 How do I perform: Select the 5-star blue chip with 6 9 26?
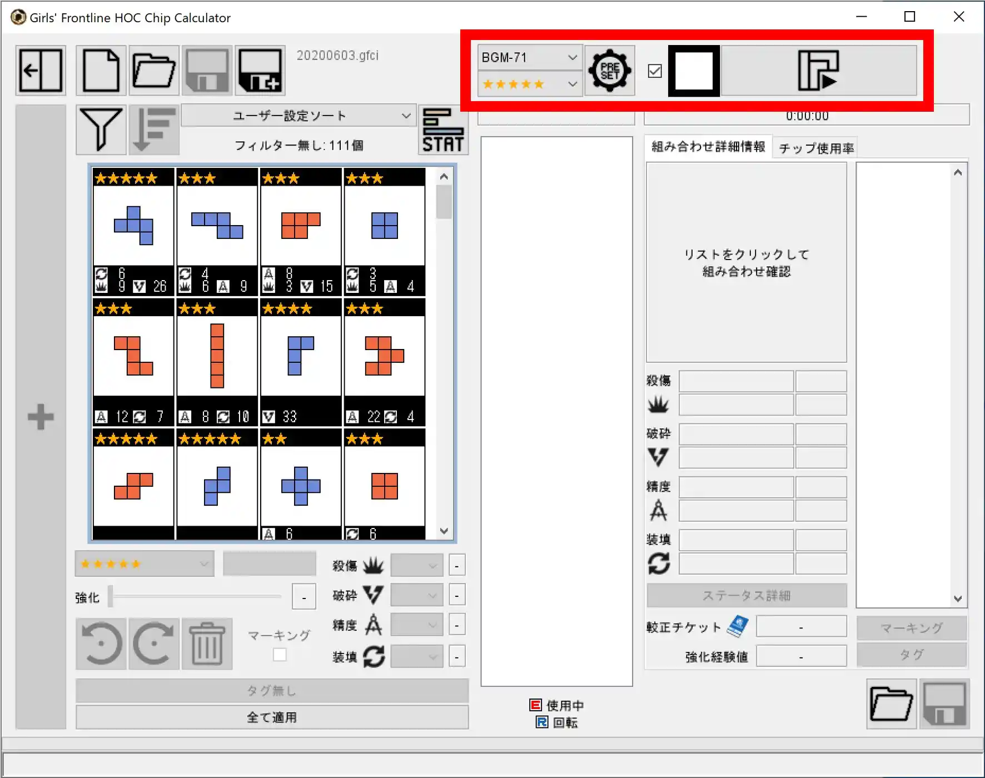click(133, 231)
